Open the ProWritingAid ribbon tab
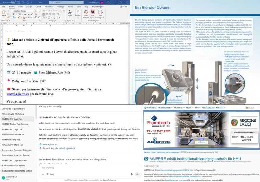The height and width of the screenshot is (182, 260). (98, 7)
